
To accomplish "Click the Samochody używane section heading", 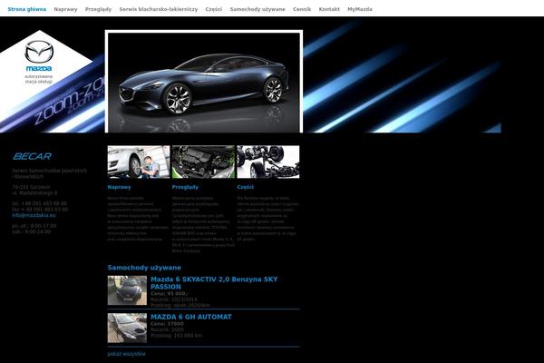I will (144, 268).
